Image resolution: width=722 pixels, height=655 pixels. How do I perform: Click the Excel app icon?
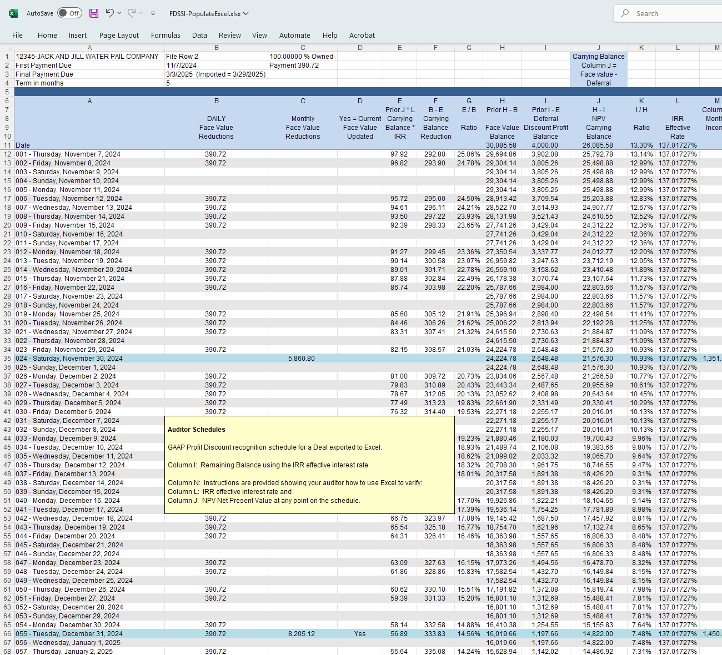click(x=13, y=13)
